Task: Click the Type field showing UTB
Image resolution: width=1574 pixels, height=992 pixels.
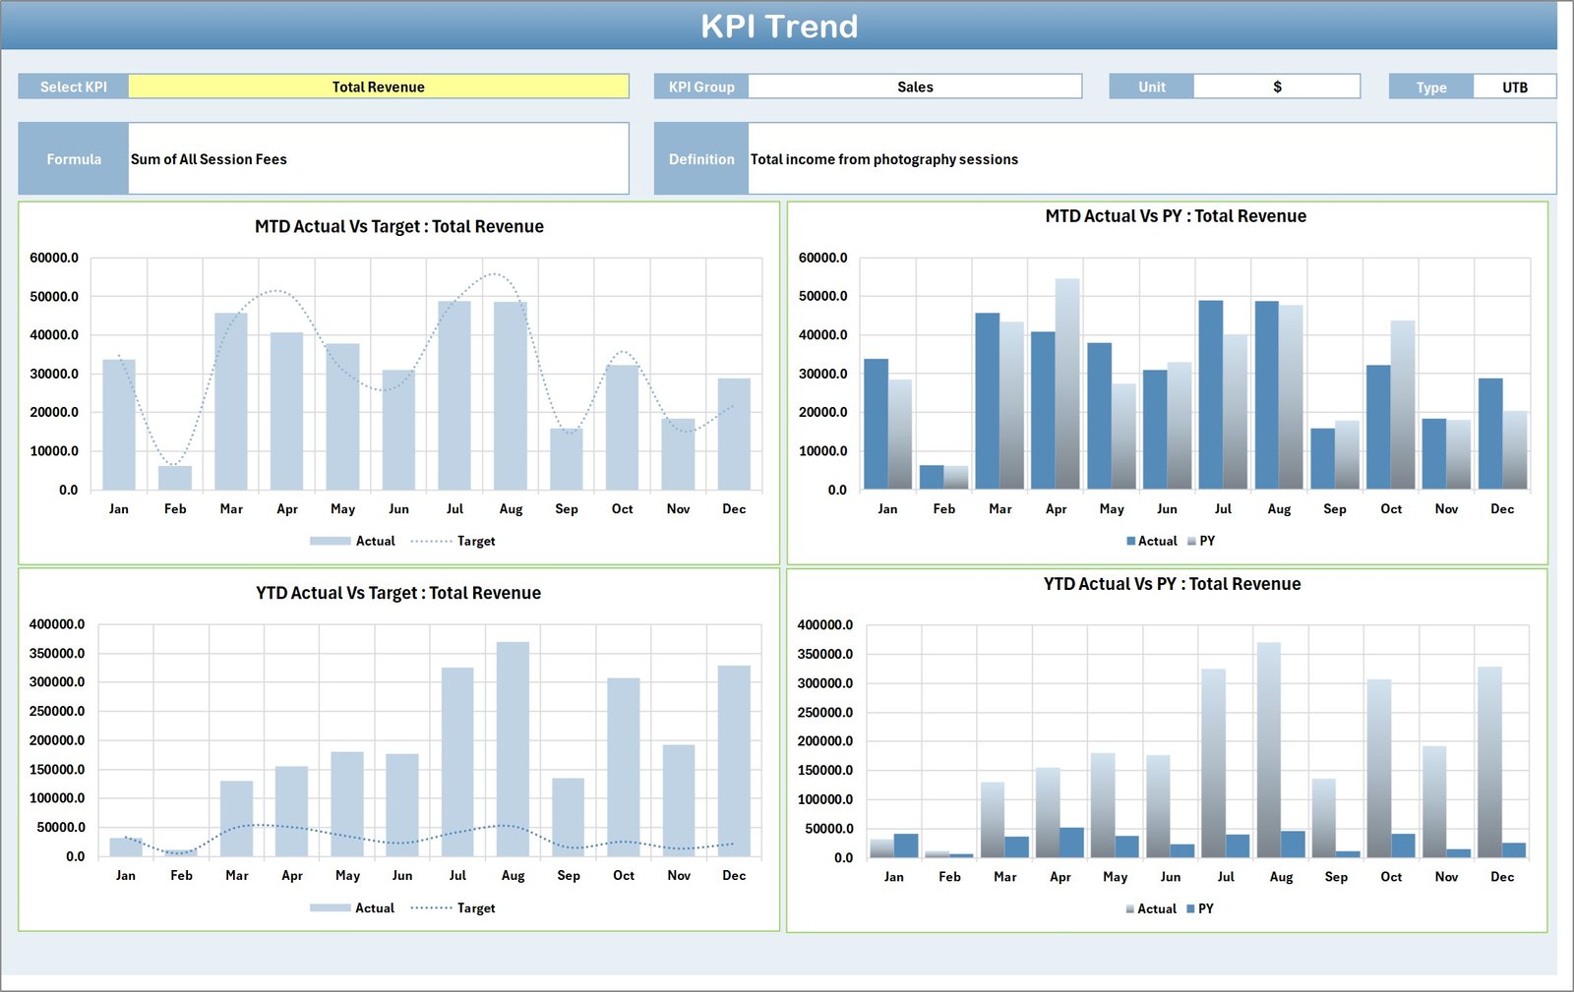Action: pos(1513,87)
